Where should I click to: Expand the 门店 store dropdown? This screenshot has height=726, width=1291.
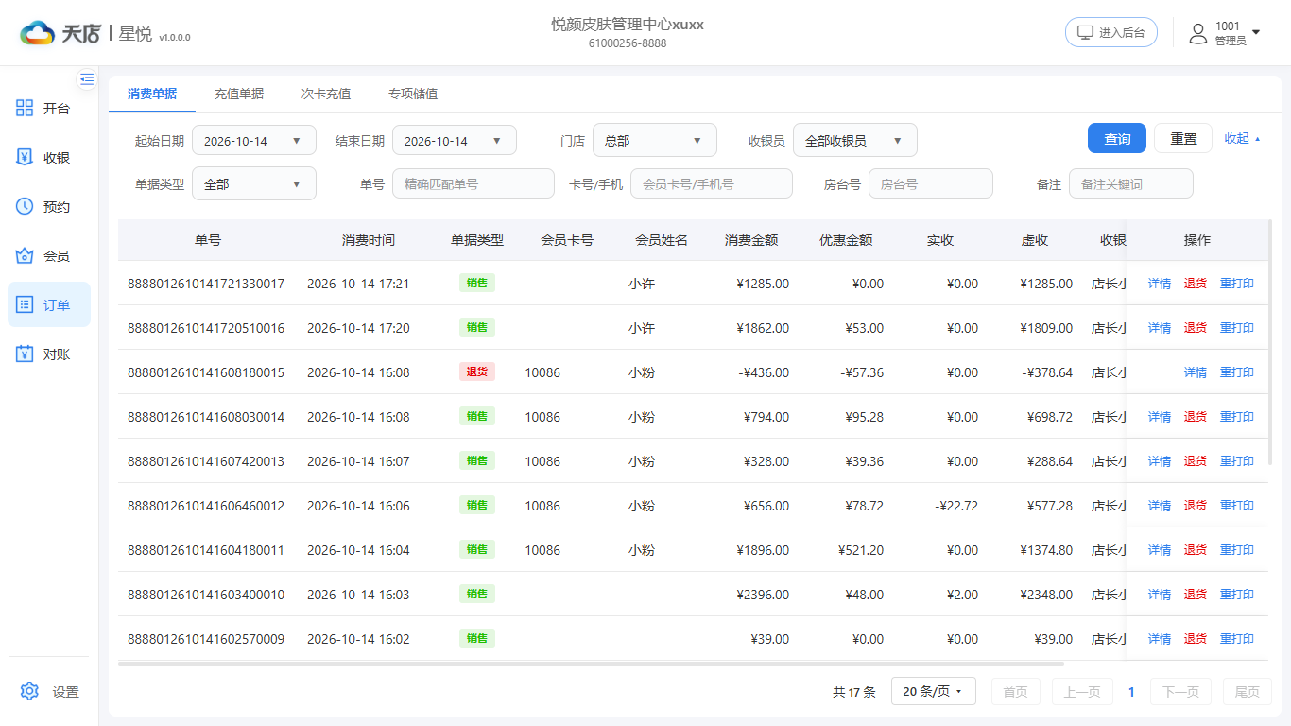(x=655, y=141)
